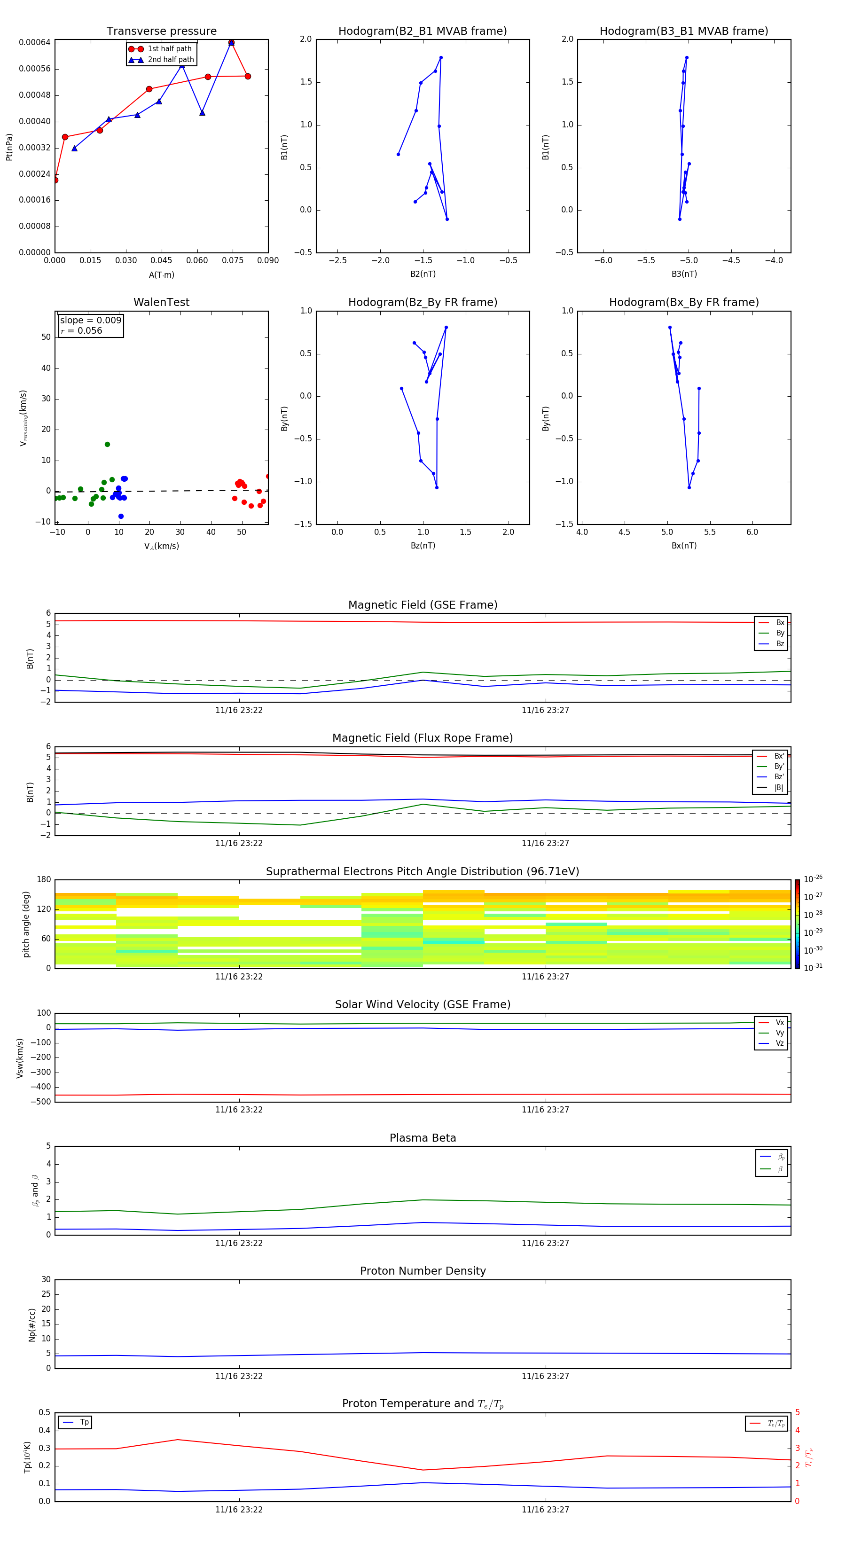Click the Bx legend entry in GSE panel
Viewport: 846px width, 1551px height.
coord(771,623)
